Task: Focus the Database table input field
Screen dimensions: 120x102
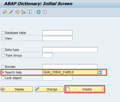Action: (x=57, y=33)
